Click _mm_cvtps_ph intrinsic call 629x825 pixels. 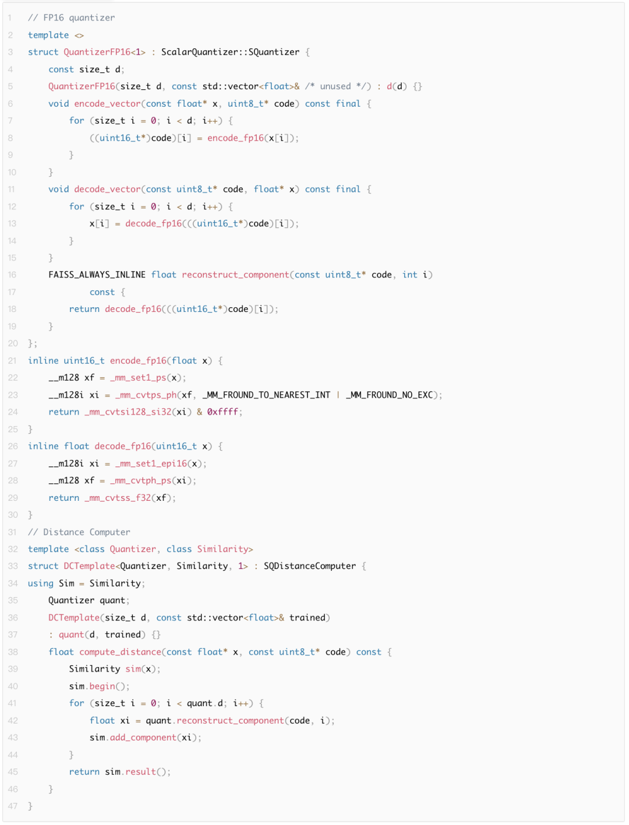(146, 395)
